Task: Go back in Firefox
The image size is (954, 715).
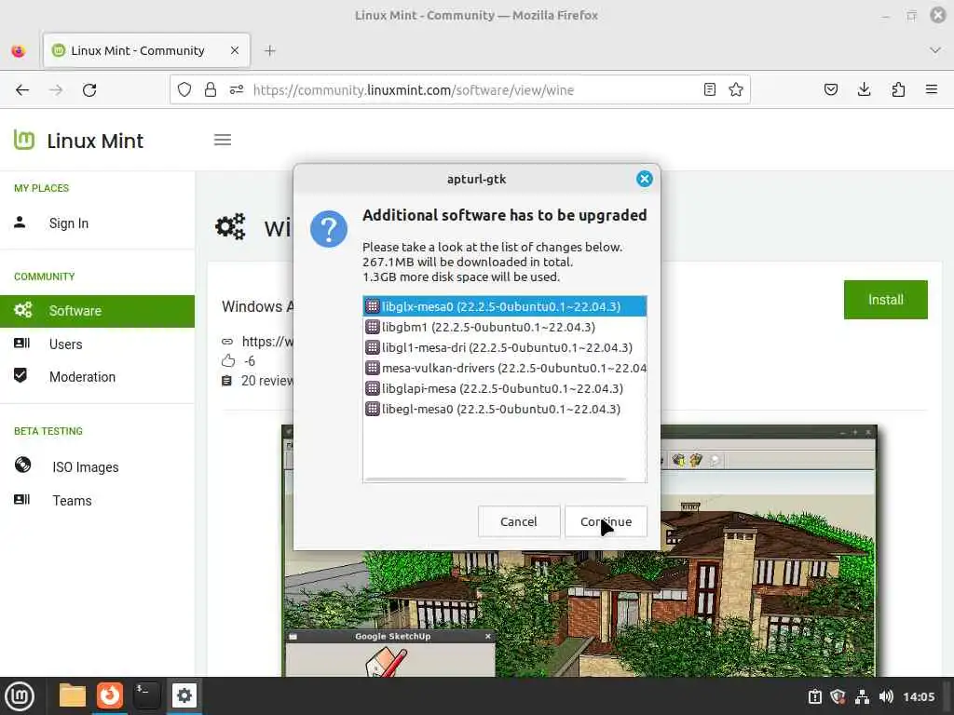Action: click(x=22, y=90)
